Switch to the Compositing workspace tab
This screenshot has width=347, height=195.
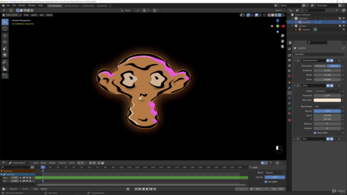click(x=88, y=6)
